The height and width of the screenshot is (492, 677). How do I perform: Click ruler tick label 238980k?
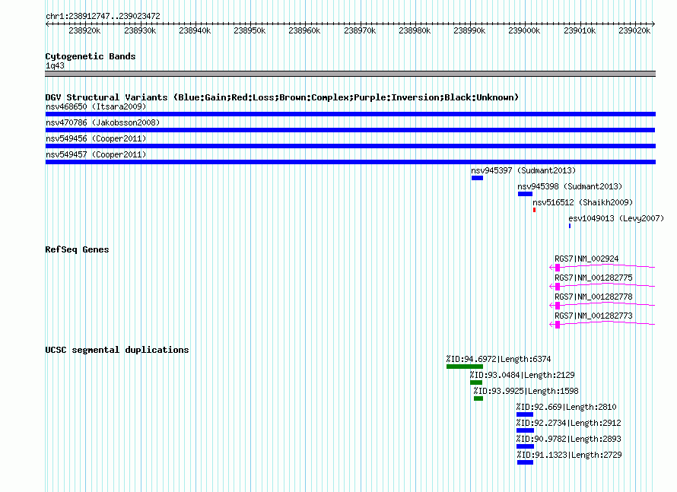[x=415, y=30]
